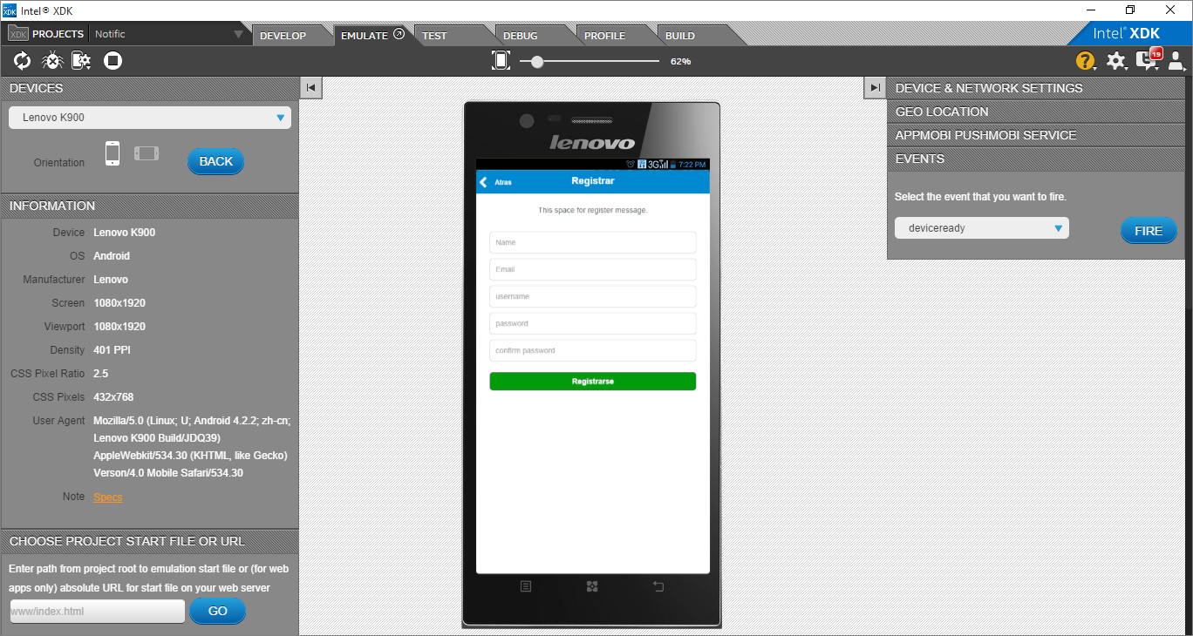Screen dimensions: 1193x636
Task: Open the user account icon
Action: [x=1176, y=61]
